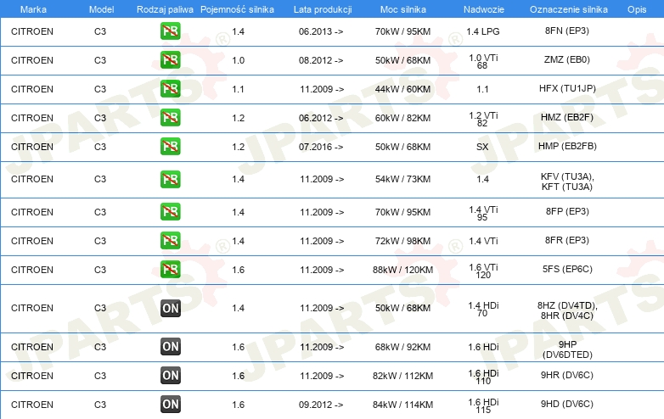Click the PB petrol icon for the ZMZ (EB0) engine

click(x=171, y=60)
